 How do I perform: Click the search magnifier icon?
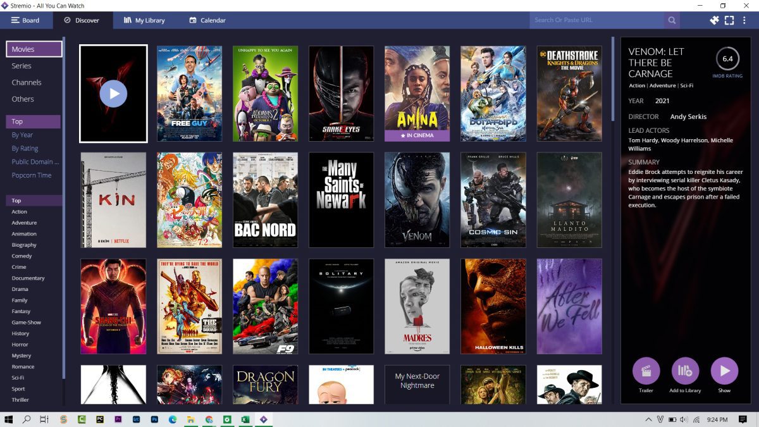[672, 20]
